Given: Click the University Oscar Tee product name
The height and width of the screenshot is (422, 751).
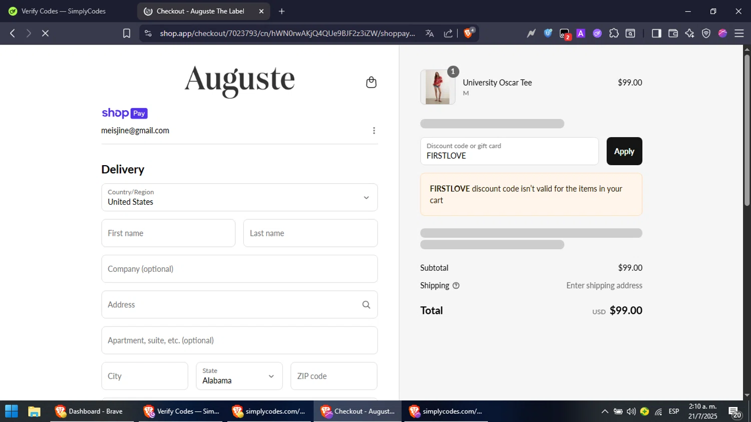Looking at the screenshot, I should (497, 83).
